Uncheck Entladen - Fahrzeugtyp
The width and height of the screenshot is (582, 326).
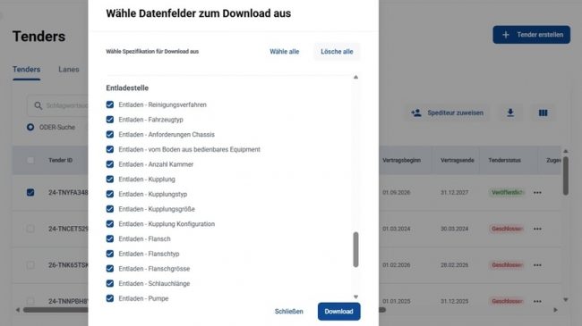pyautogui.click(x=110, y=120)
